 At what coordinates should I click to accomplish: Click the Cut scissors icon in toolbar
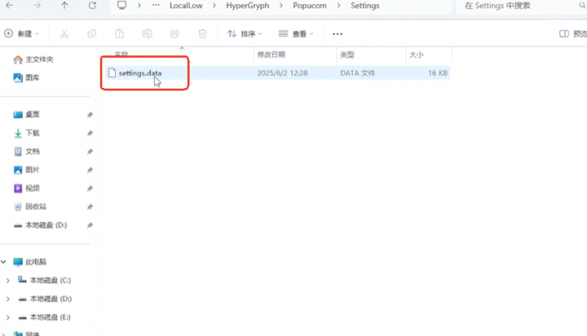coord(64,34)
